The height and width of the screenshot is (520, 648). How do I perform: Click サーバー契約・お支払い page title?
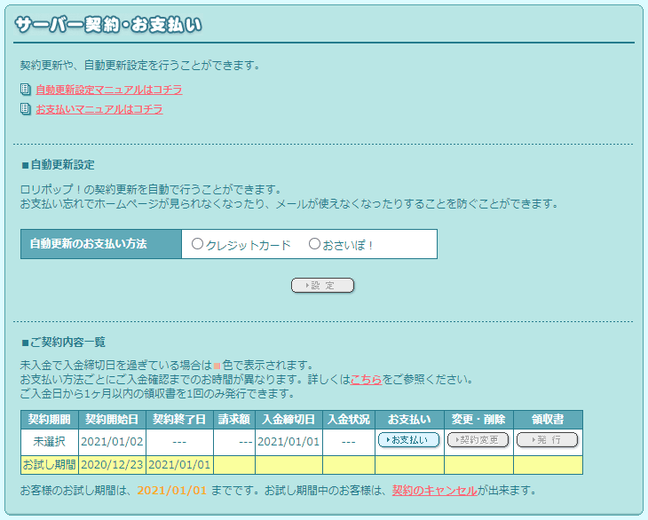(x=108, y=25)
